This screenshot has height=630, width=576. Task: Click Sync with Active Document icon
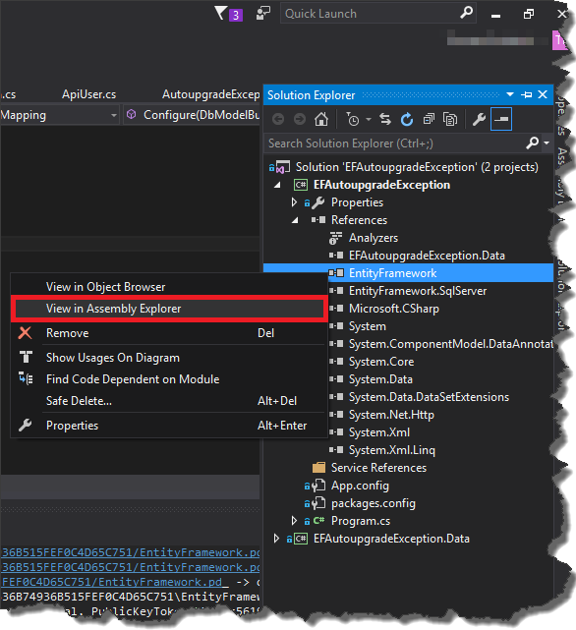(385, 119)
